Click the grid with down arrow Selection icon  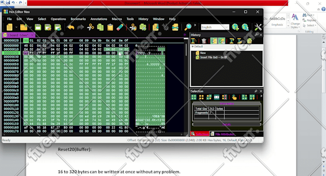(x=252, y=97)
